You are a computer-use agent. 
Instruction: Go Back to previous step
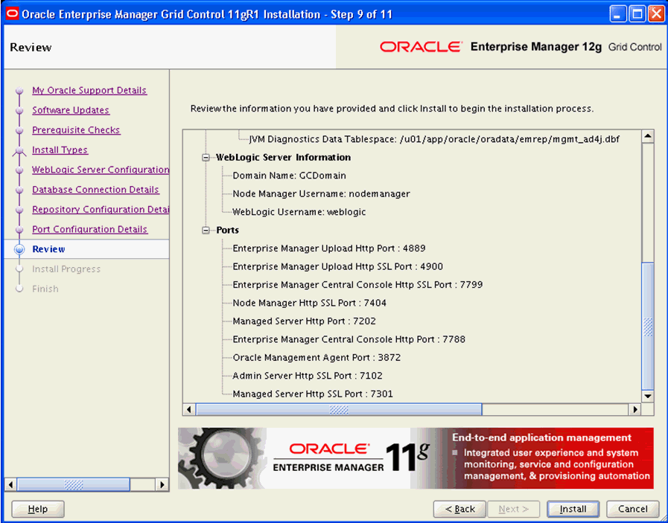click(x=459, y=509)
